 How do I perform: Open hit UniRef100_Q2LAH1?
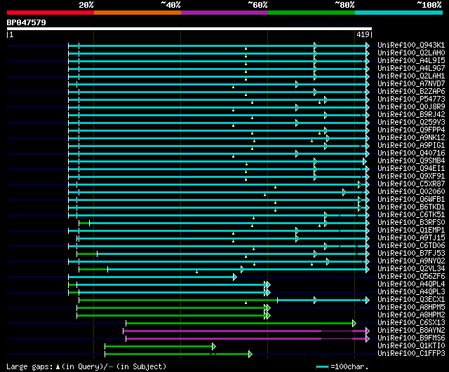coord(411,76)
